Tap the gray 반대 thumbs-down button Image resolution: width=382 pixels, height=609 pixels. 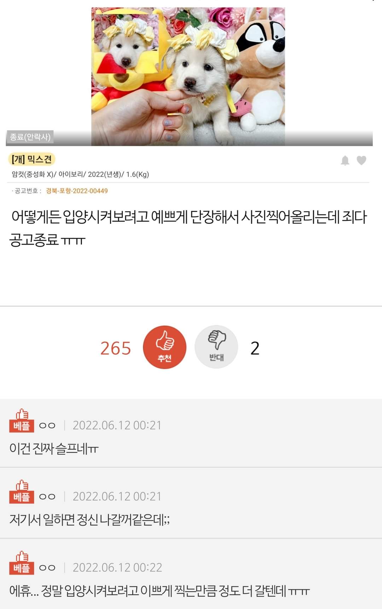coord(216,347)
